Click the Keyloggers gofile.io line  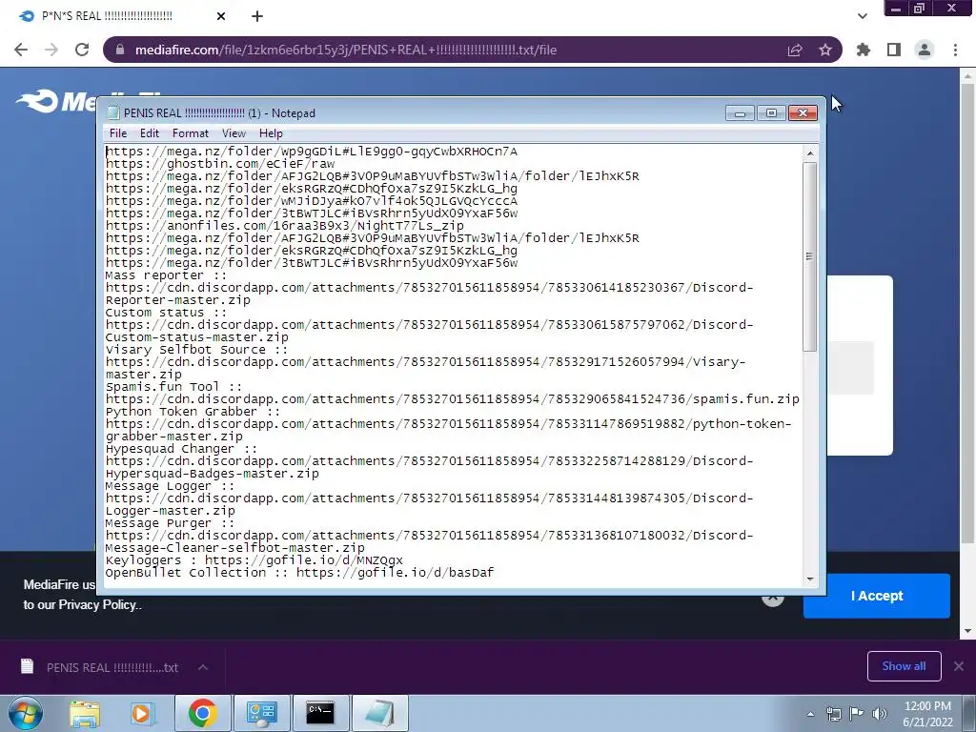(254, 560)
